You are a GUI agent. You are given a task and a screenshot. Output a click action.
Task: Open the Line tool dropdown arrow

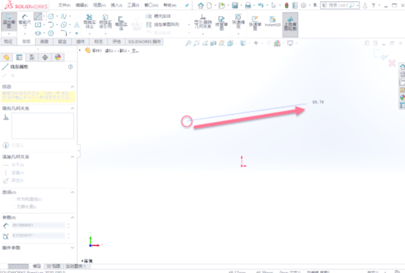(44, 17)
